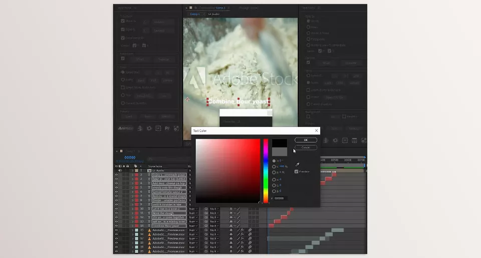The width and height of the screenshot is (481, 258).
Task: Click inside the red saturation color field
Action: click(x=228, y=171)
